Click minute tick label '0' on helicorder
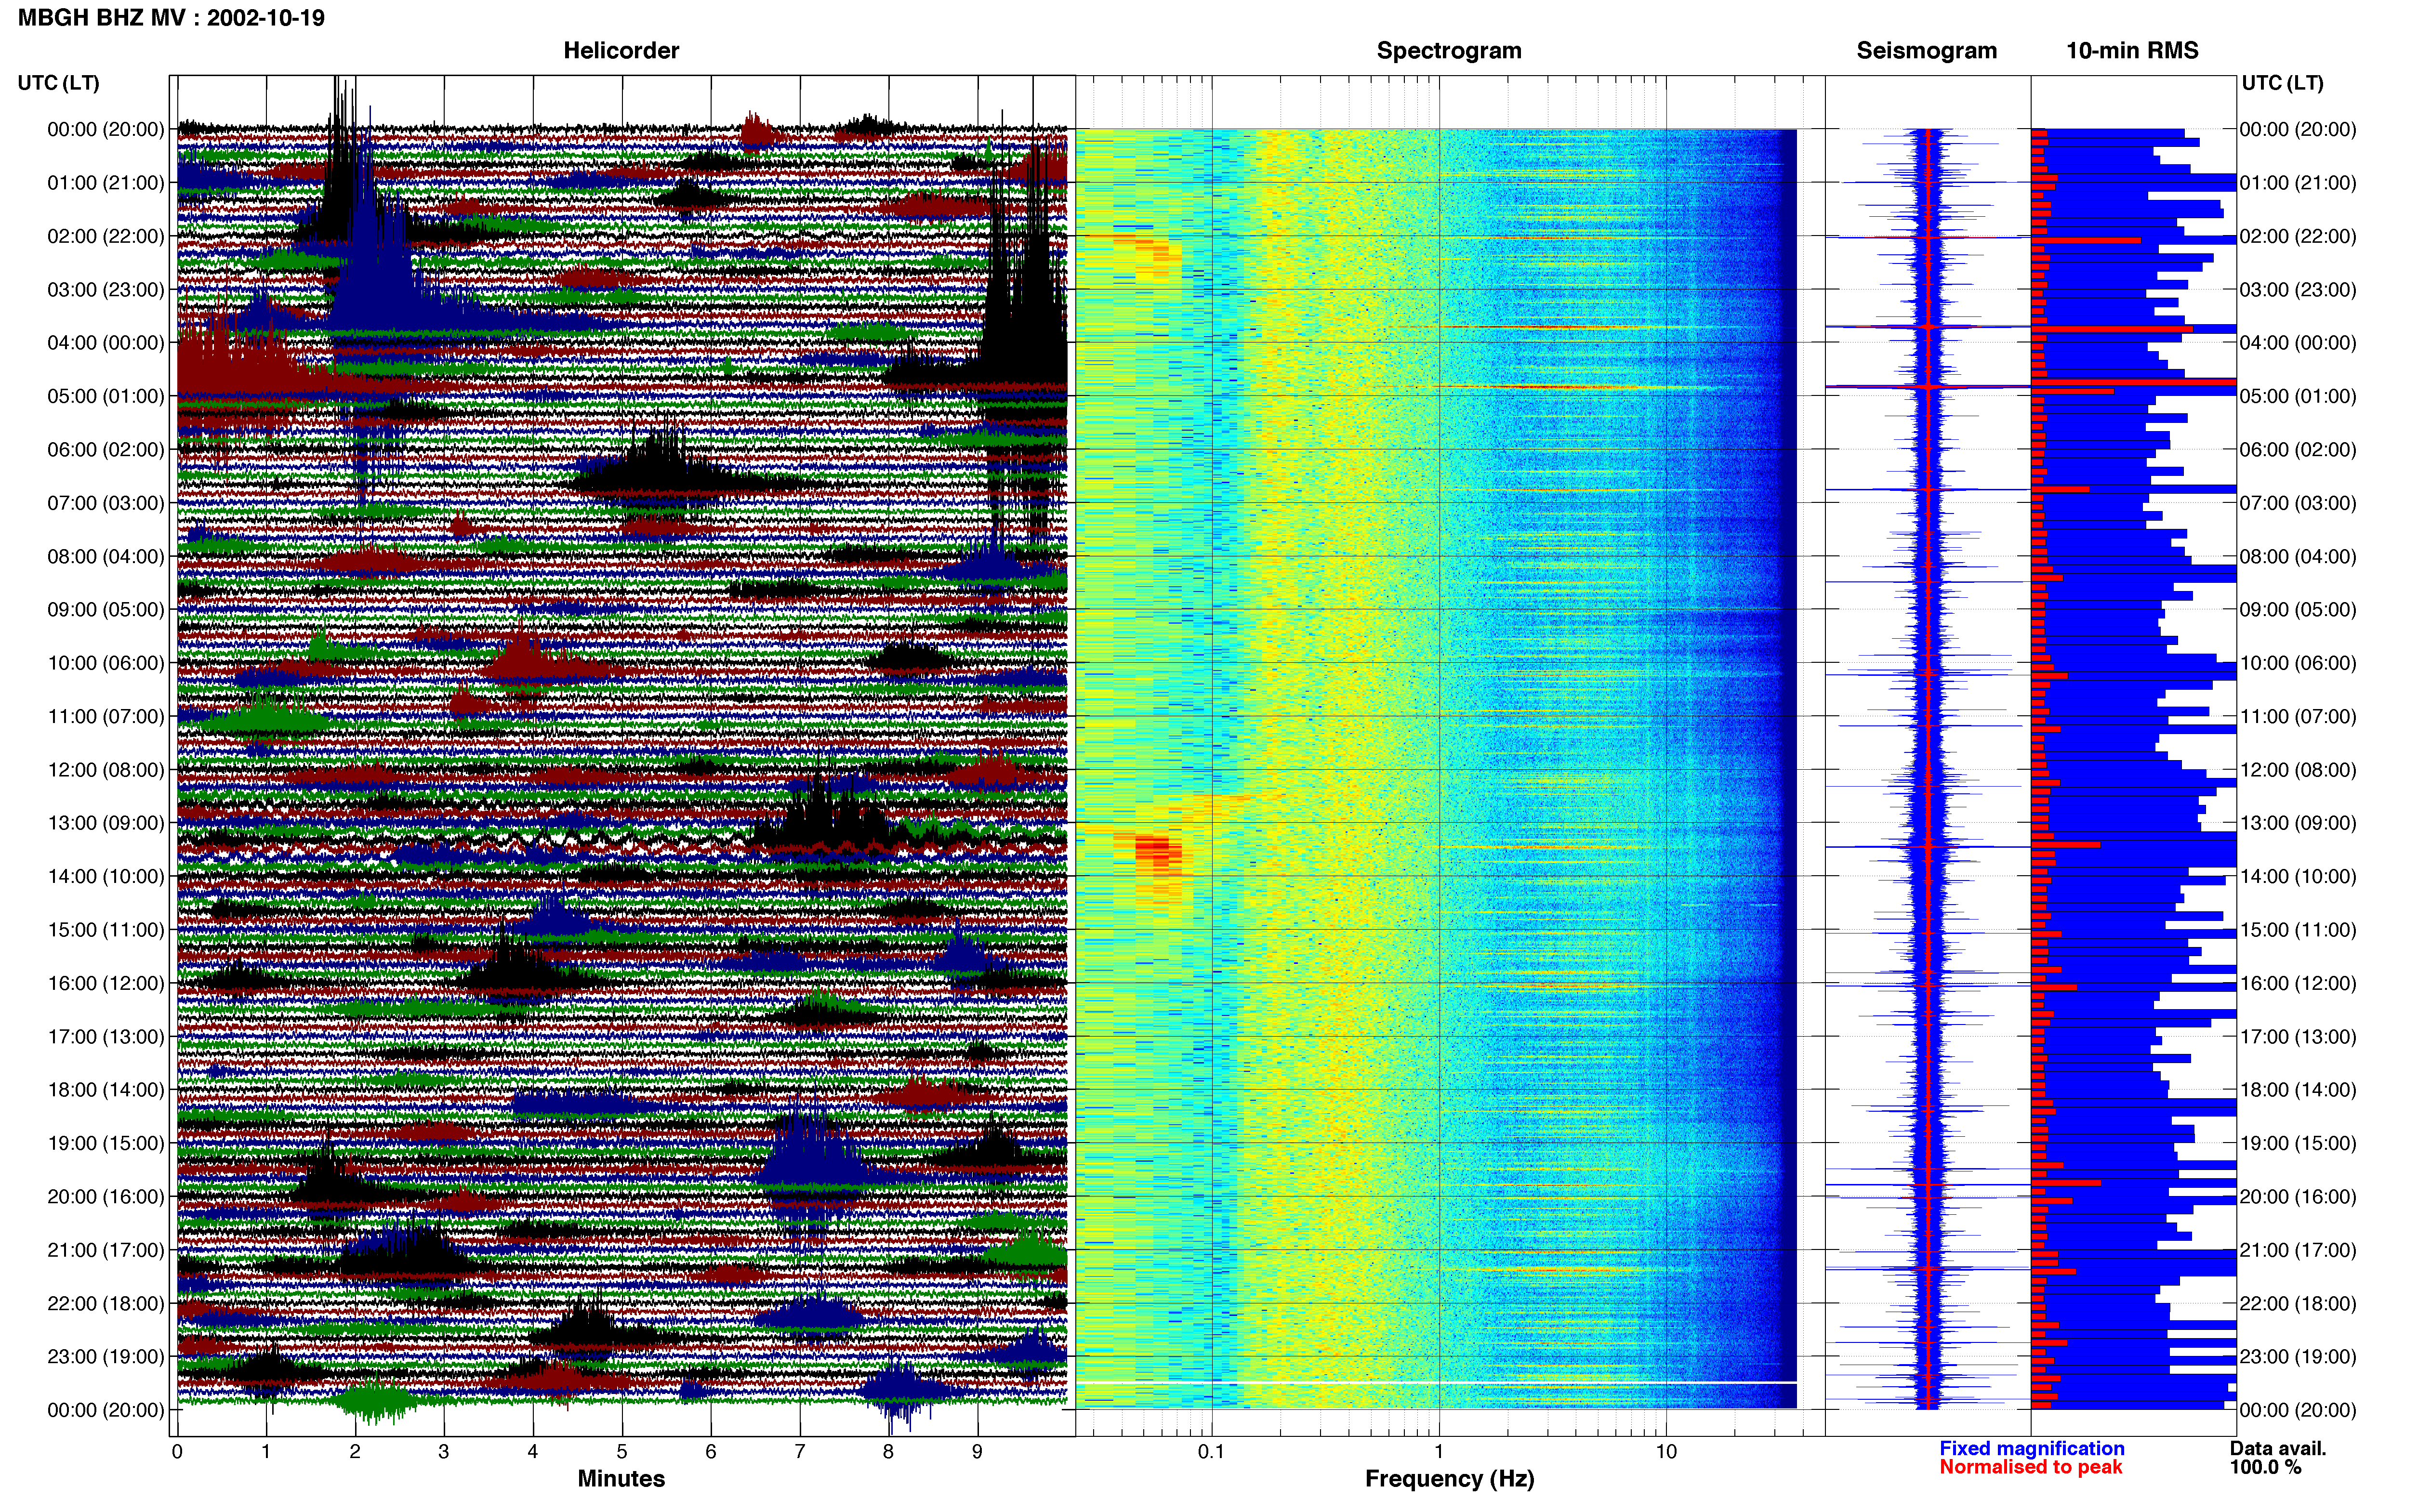Screen dimensions: 2418x1512 coord(177,1452)
